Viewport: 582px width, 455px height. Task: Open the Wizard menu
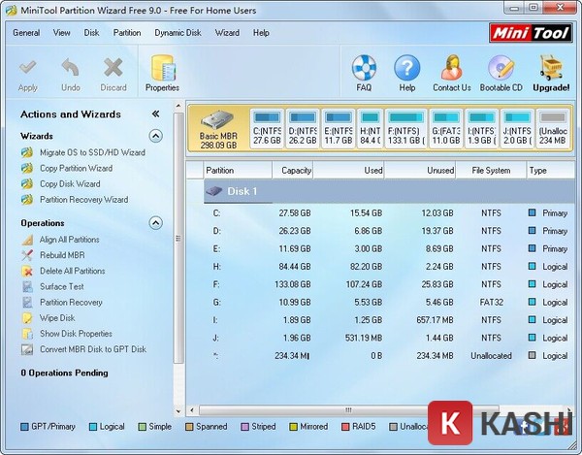227,33
